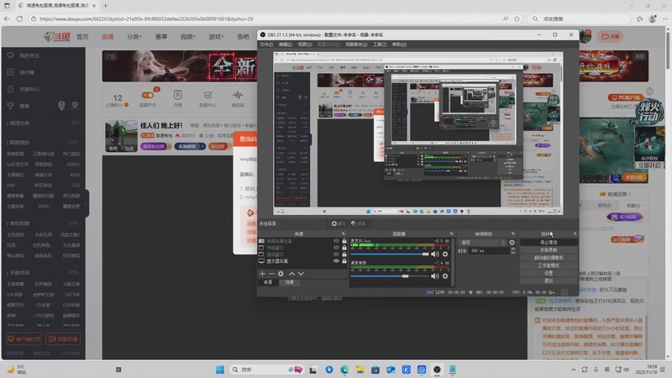This screenshot has height=378, width=672.
Task: Open source properties gear beside the minus icon
Action: coord(281,274)
